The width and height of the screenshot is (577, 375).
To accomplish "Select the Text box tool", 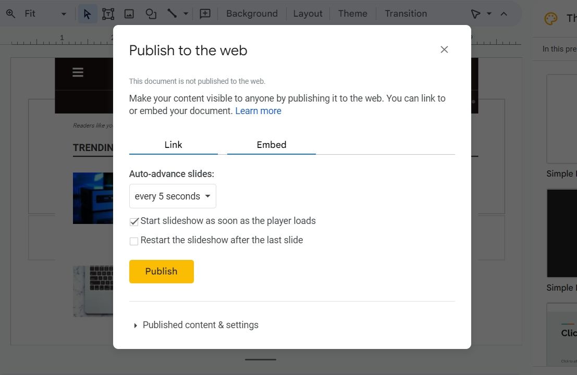I will pyautogui.click(x=108, y=14).
